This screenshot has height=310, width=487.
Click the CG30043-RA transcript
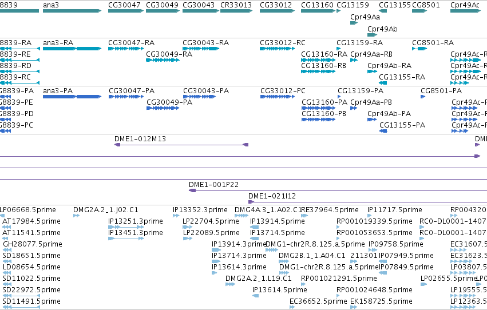point(201,49)
